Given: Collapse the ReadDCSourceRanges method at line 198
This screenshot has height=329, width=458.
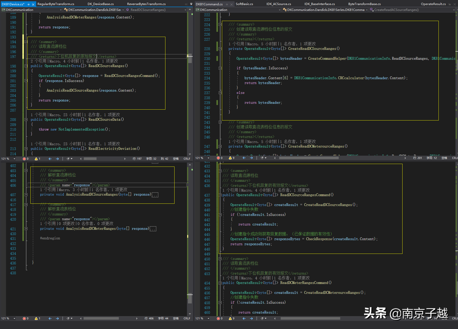Looking at the screenshot, I should coord(26,66).
